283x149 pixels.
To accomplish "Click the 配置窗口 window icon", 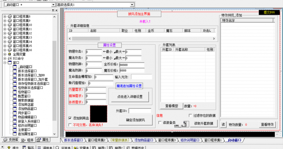I will 15,96.
